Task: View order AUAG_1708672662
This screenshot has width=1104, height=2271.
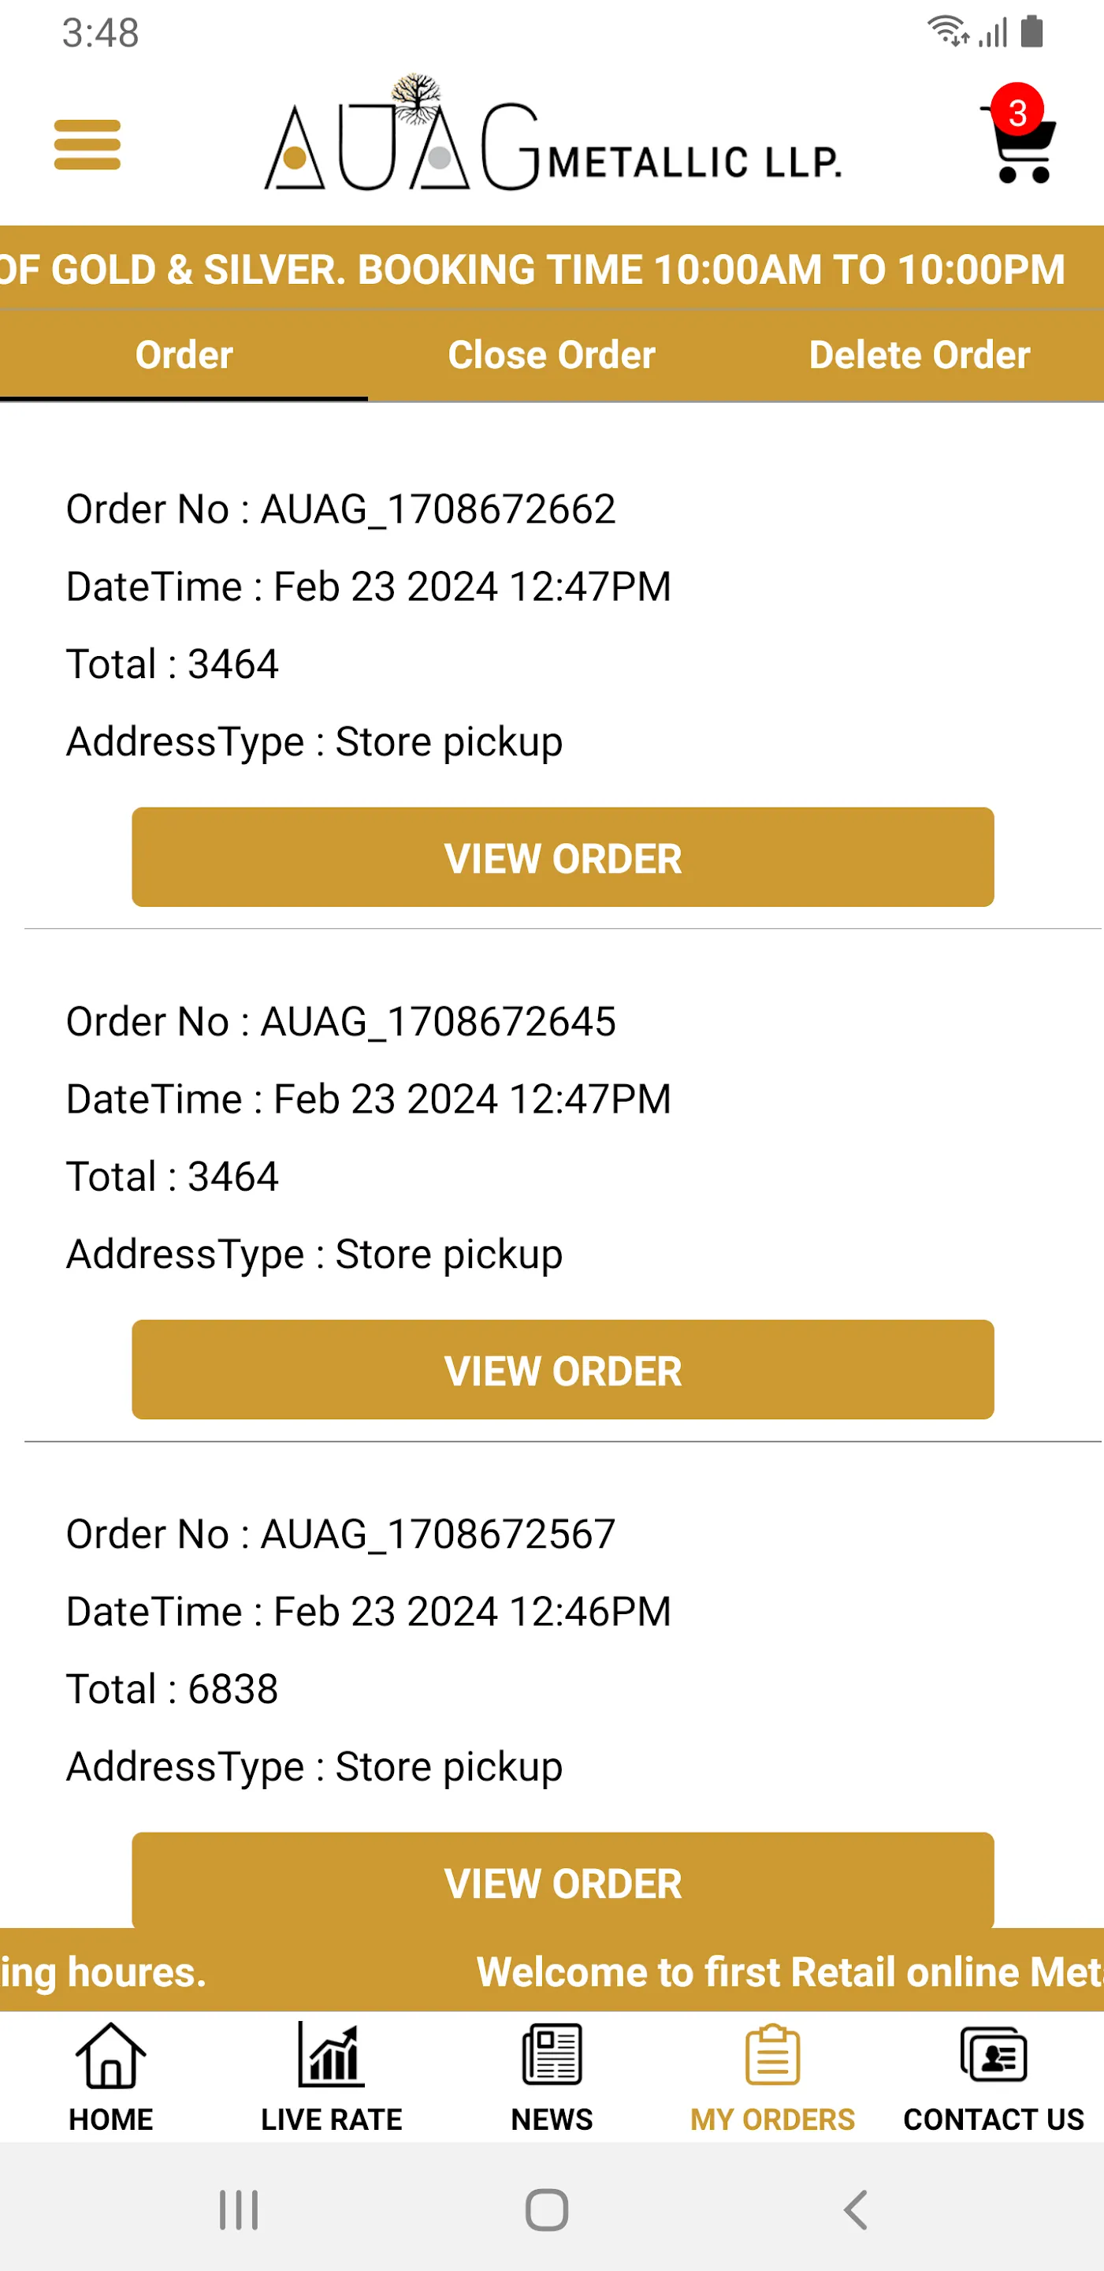Action: coord(563,858)
